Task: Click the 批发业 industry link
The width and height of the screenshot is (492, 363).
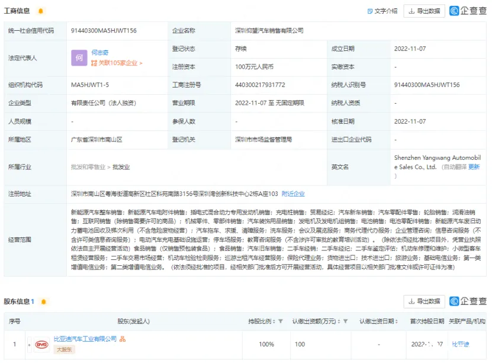Action: [121, 167]
